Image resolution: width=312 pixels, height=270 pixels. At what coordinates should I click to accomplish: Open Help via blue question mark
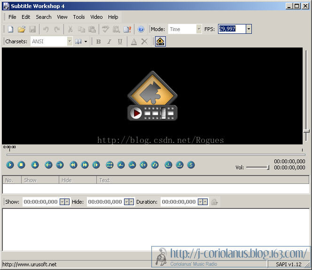coord(141,29)
